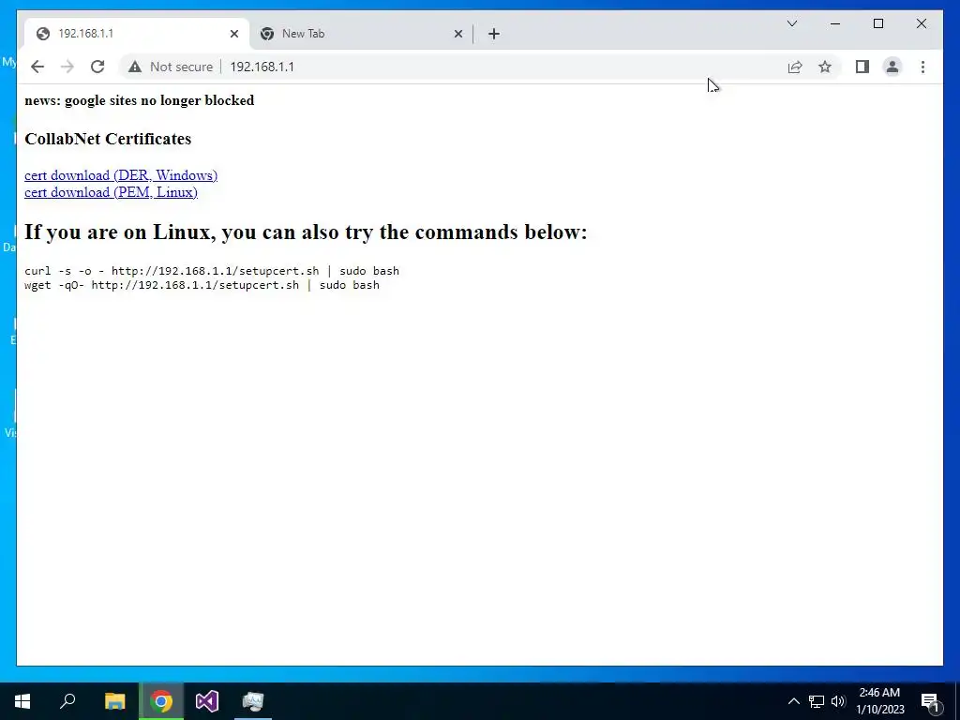Switch to the New Tab tab
Screen dimensions: 960x720
361,34
